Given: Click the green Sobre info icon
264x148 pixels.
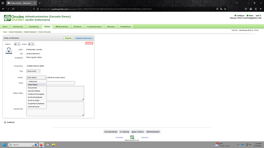Looking at the screenshot, I should tap(247, 16).
